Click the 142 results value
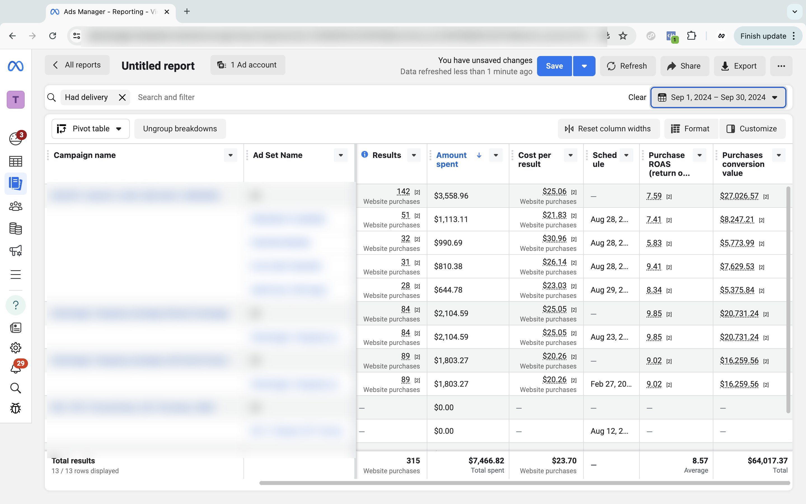Viewport: 806px width, 504px height. (x=403, y=192)
